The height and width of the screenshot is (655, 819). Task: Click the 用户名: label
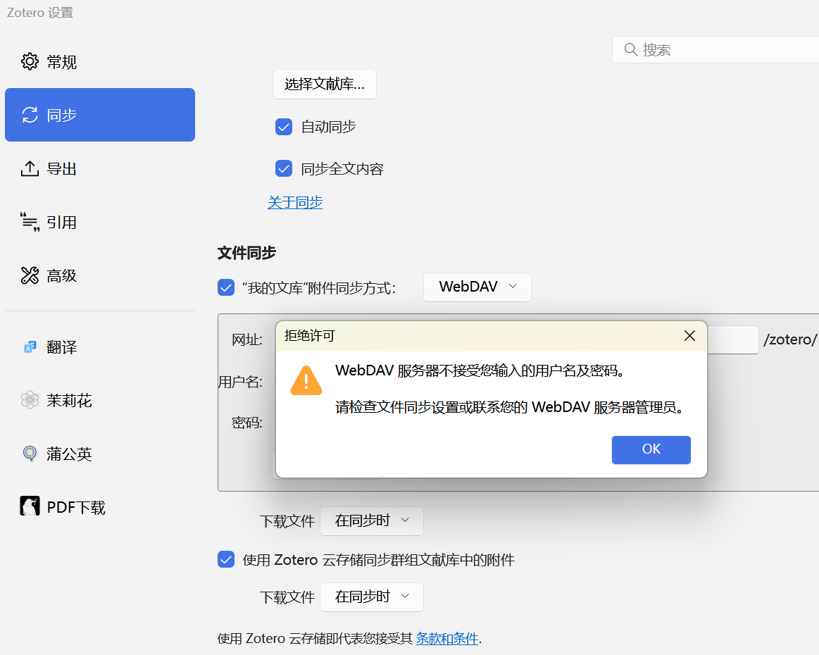(x=240, y=382)
